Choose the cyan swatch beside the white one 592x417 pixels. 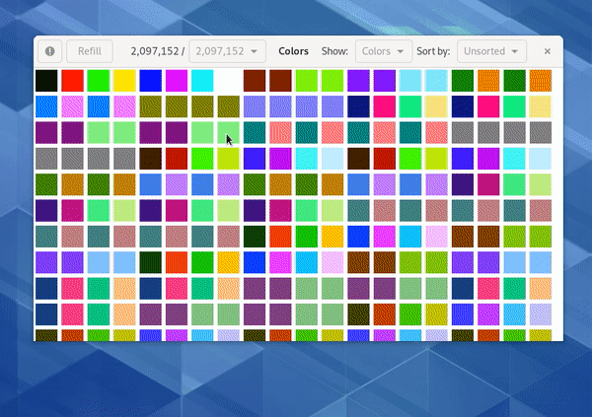pyautogui.click(x=202, y=80)
